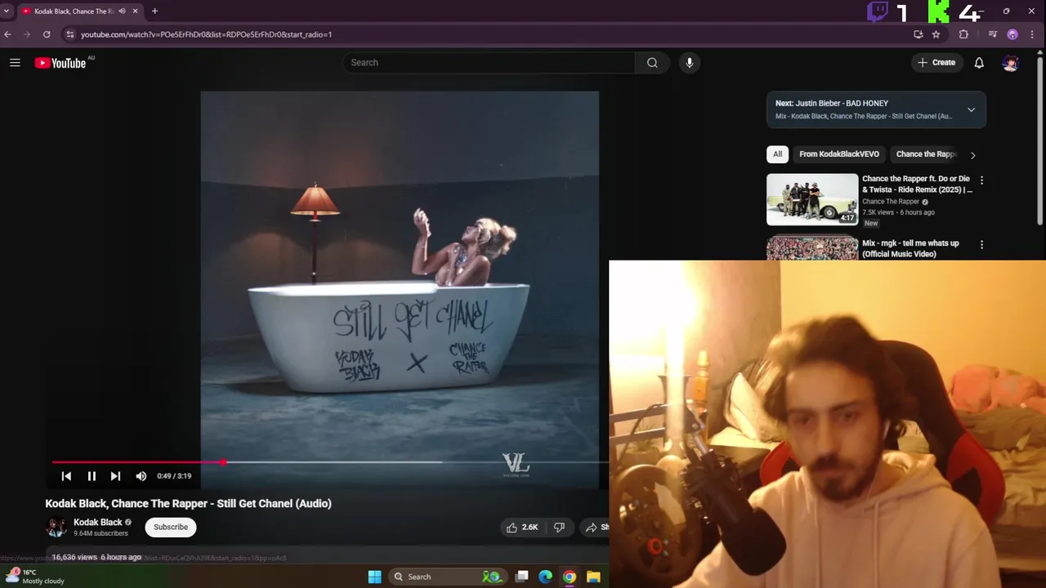Subscribe to Kodak Black channel
1046x588 pixels.
[x=171, y=527]
